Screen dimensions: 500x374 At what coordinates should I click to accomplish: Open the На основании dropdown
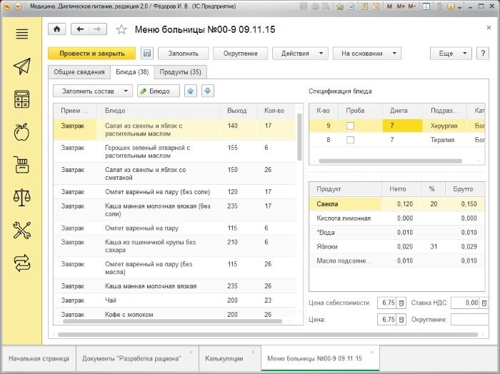click(x=366, y=54)
